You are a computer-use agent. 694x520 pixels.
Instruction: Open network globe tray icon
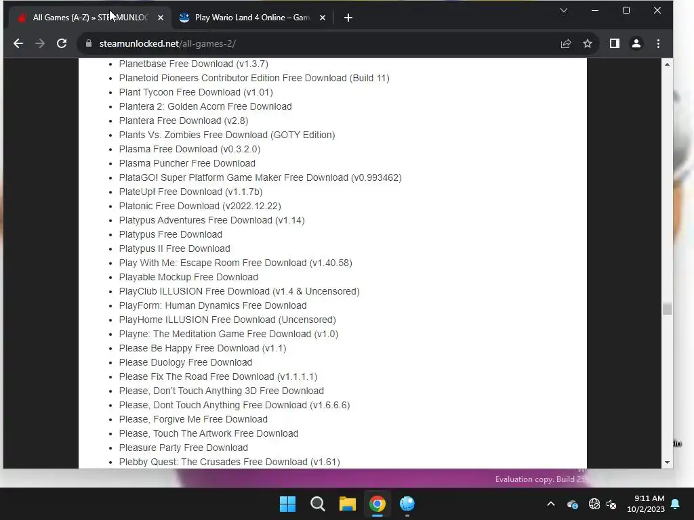tap(594, 504)
